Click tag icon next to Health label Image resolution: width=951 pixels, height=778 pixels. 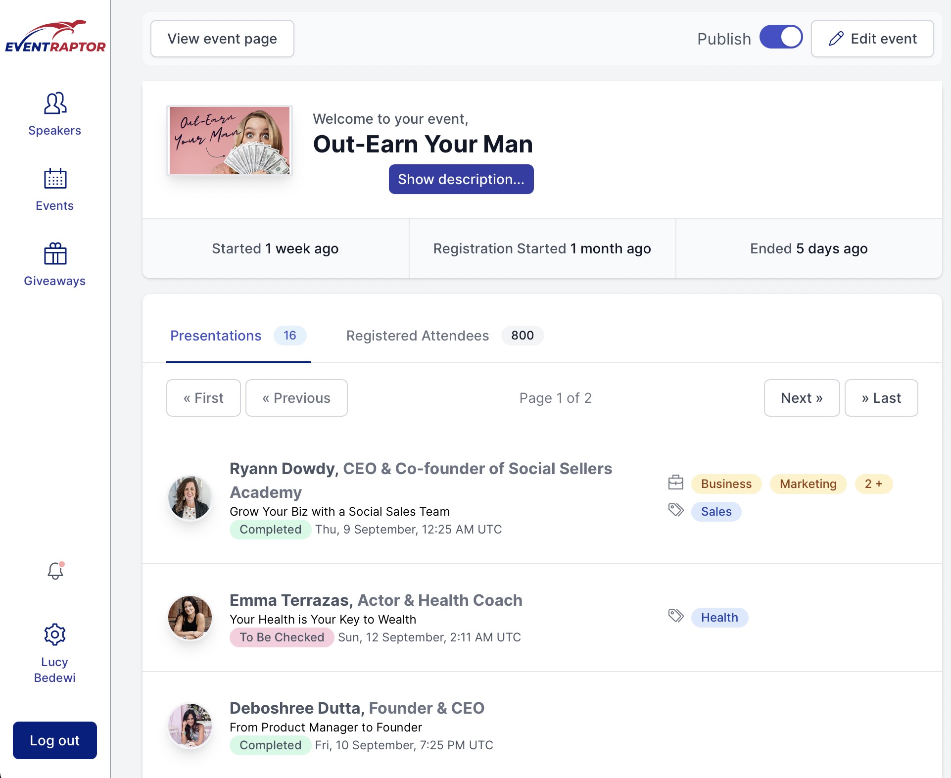click(x=675, y=616)
